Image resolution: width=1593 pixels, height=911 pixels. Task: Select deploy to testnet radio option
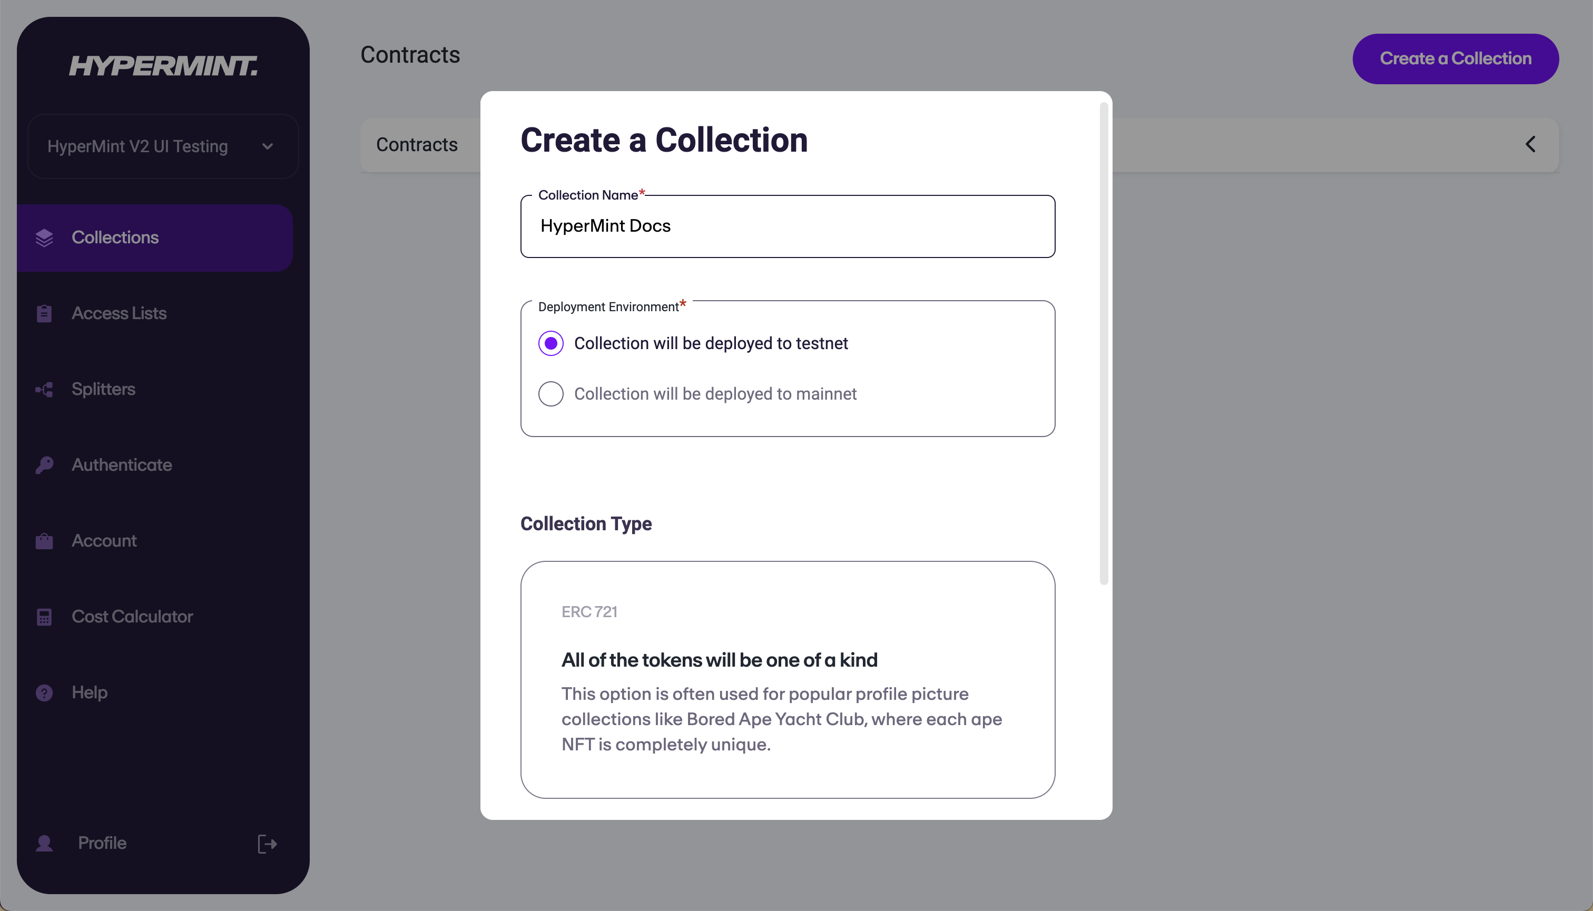[551, 343]
